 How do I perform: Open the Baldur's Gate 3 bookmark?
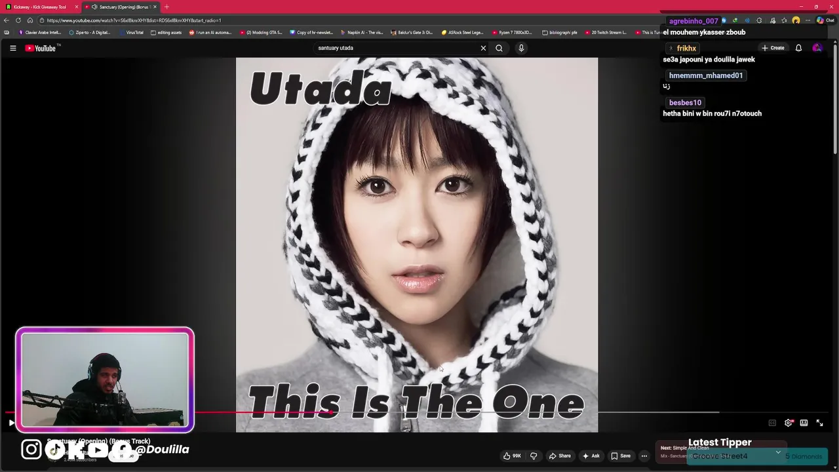click(x=412, y=32)
